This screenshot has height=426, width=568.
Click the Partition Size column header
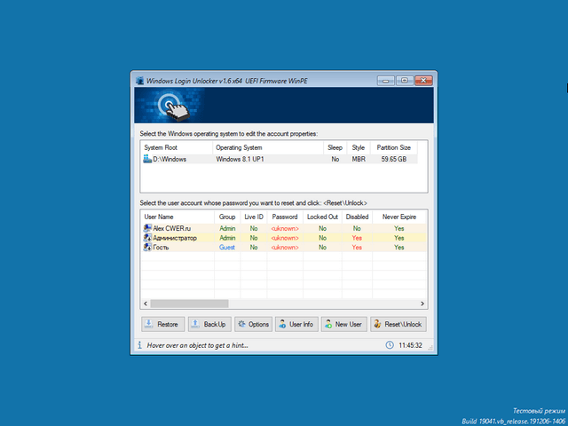coord(393,147)
